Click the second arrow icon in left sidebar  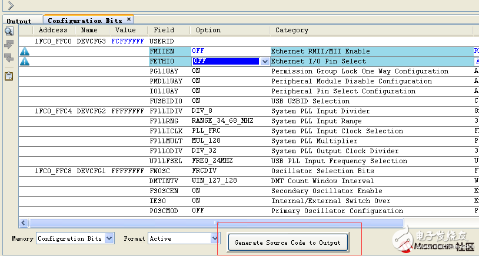tap(9, 58)
